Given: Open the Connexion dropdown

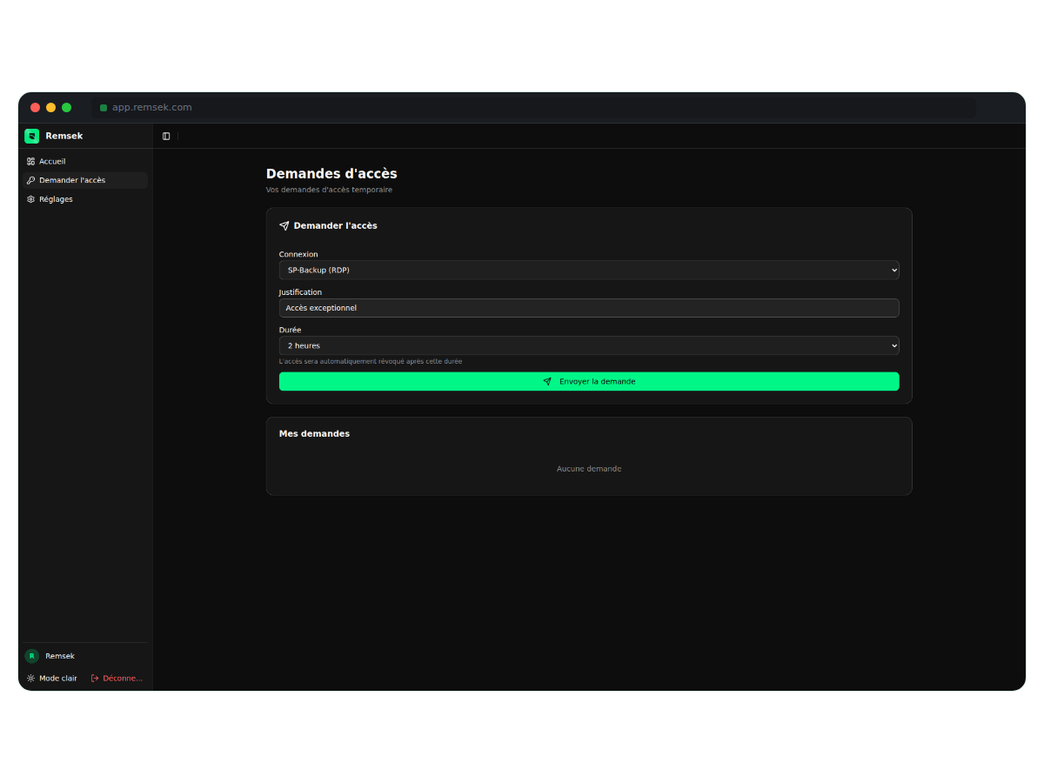Looking at the screenshot, I should (x=588, y=271).
